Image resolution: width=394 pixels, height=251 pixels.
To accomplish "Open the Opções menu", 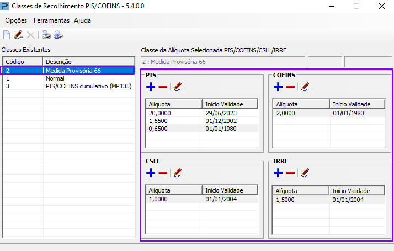I will [x=16, y=20].
